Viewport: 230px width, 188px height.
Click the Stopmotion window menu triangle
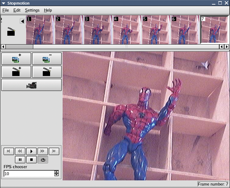tap(3, 3)
